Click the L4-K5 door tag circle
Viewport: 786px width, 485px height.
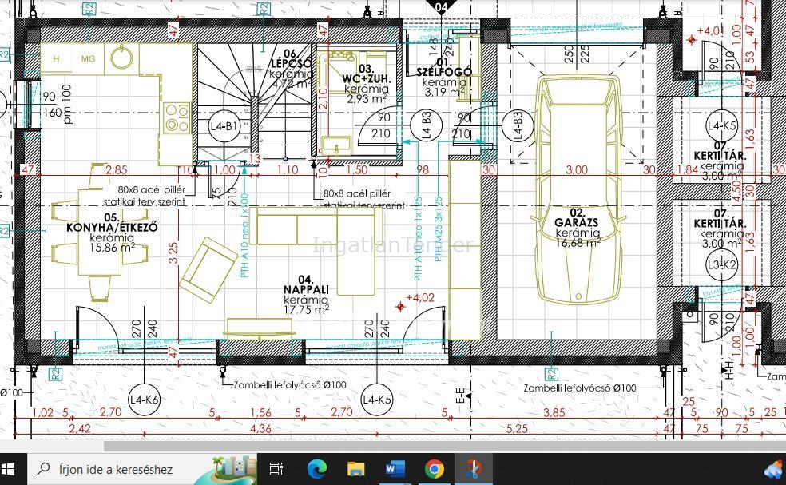tap(377, 400)
